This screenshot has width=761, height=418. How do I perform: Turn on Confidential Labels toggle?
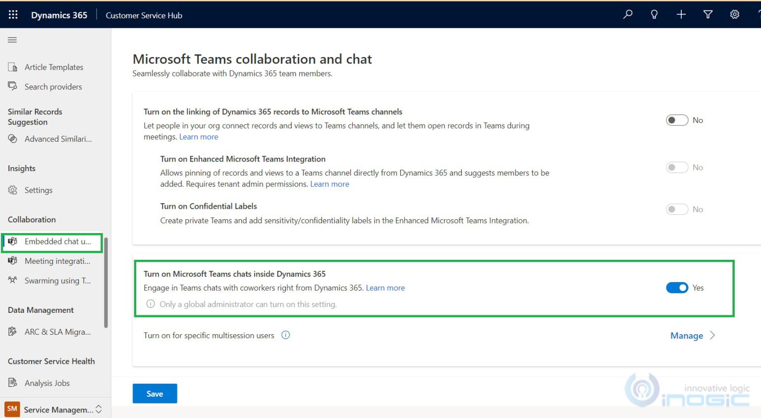click(677, 209)
